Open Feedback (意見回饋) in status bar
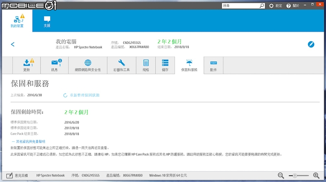This screenshot has height=182, width=326. click(17, 176)
